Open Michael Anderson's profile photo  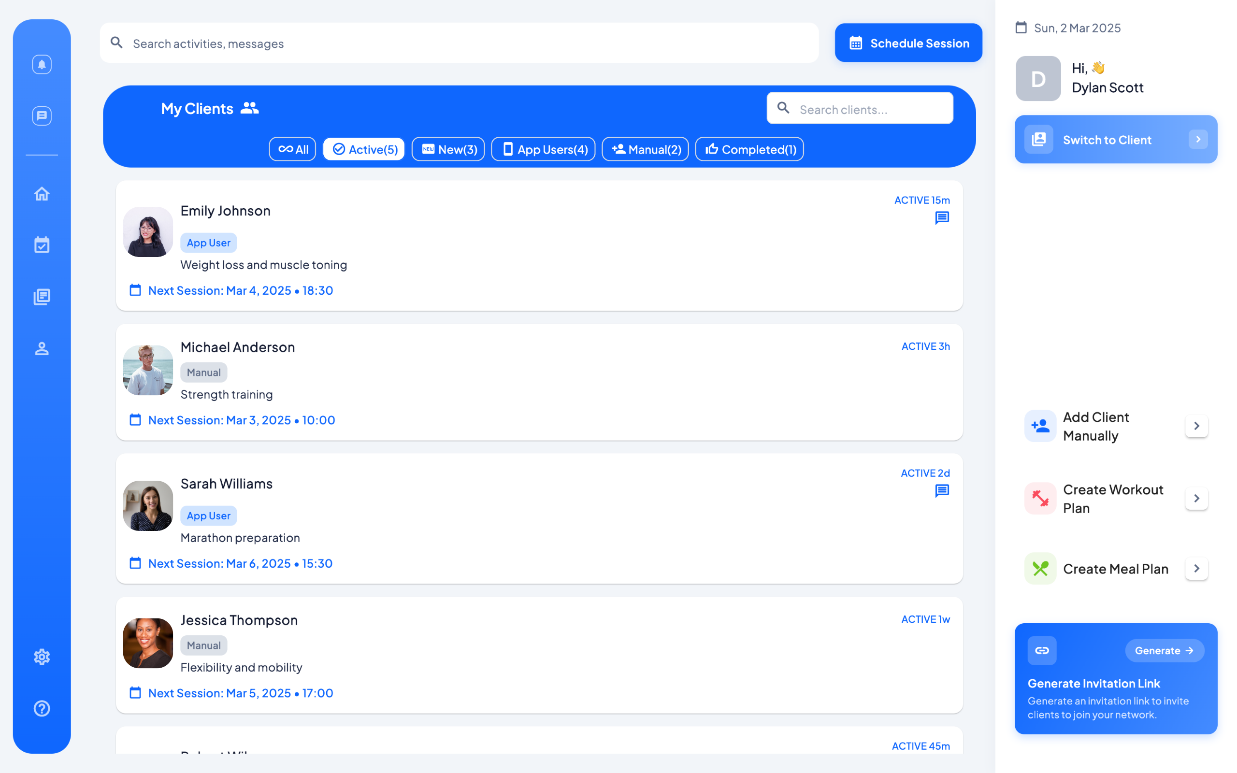pos(148,370)
